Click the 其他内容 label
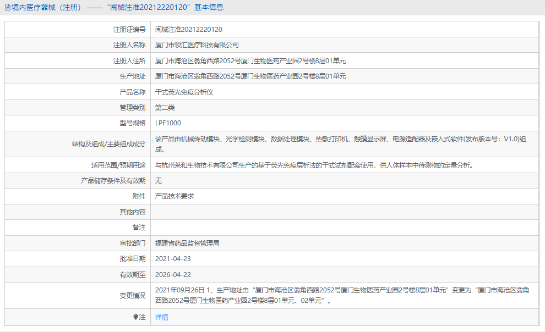Image resolution: width=545 pixels, height=332 pixels. pos(133,212)
